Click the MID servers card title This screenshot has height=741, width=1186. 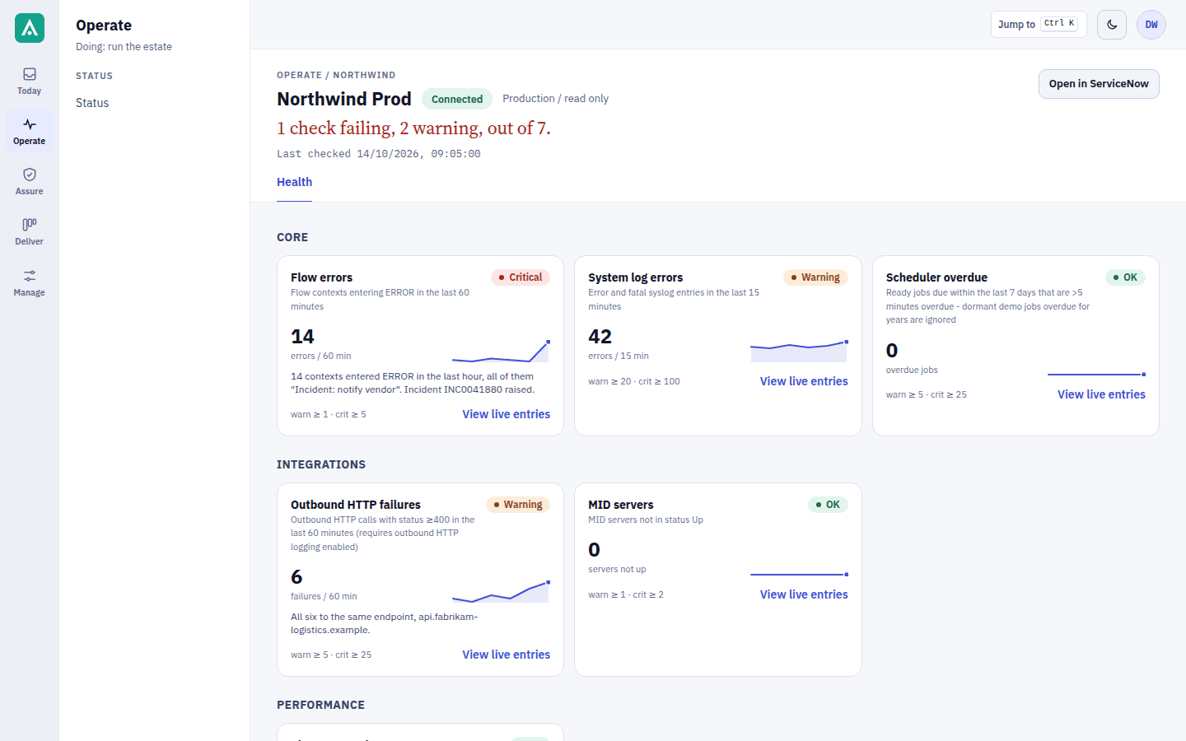tap(621, 505)
